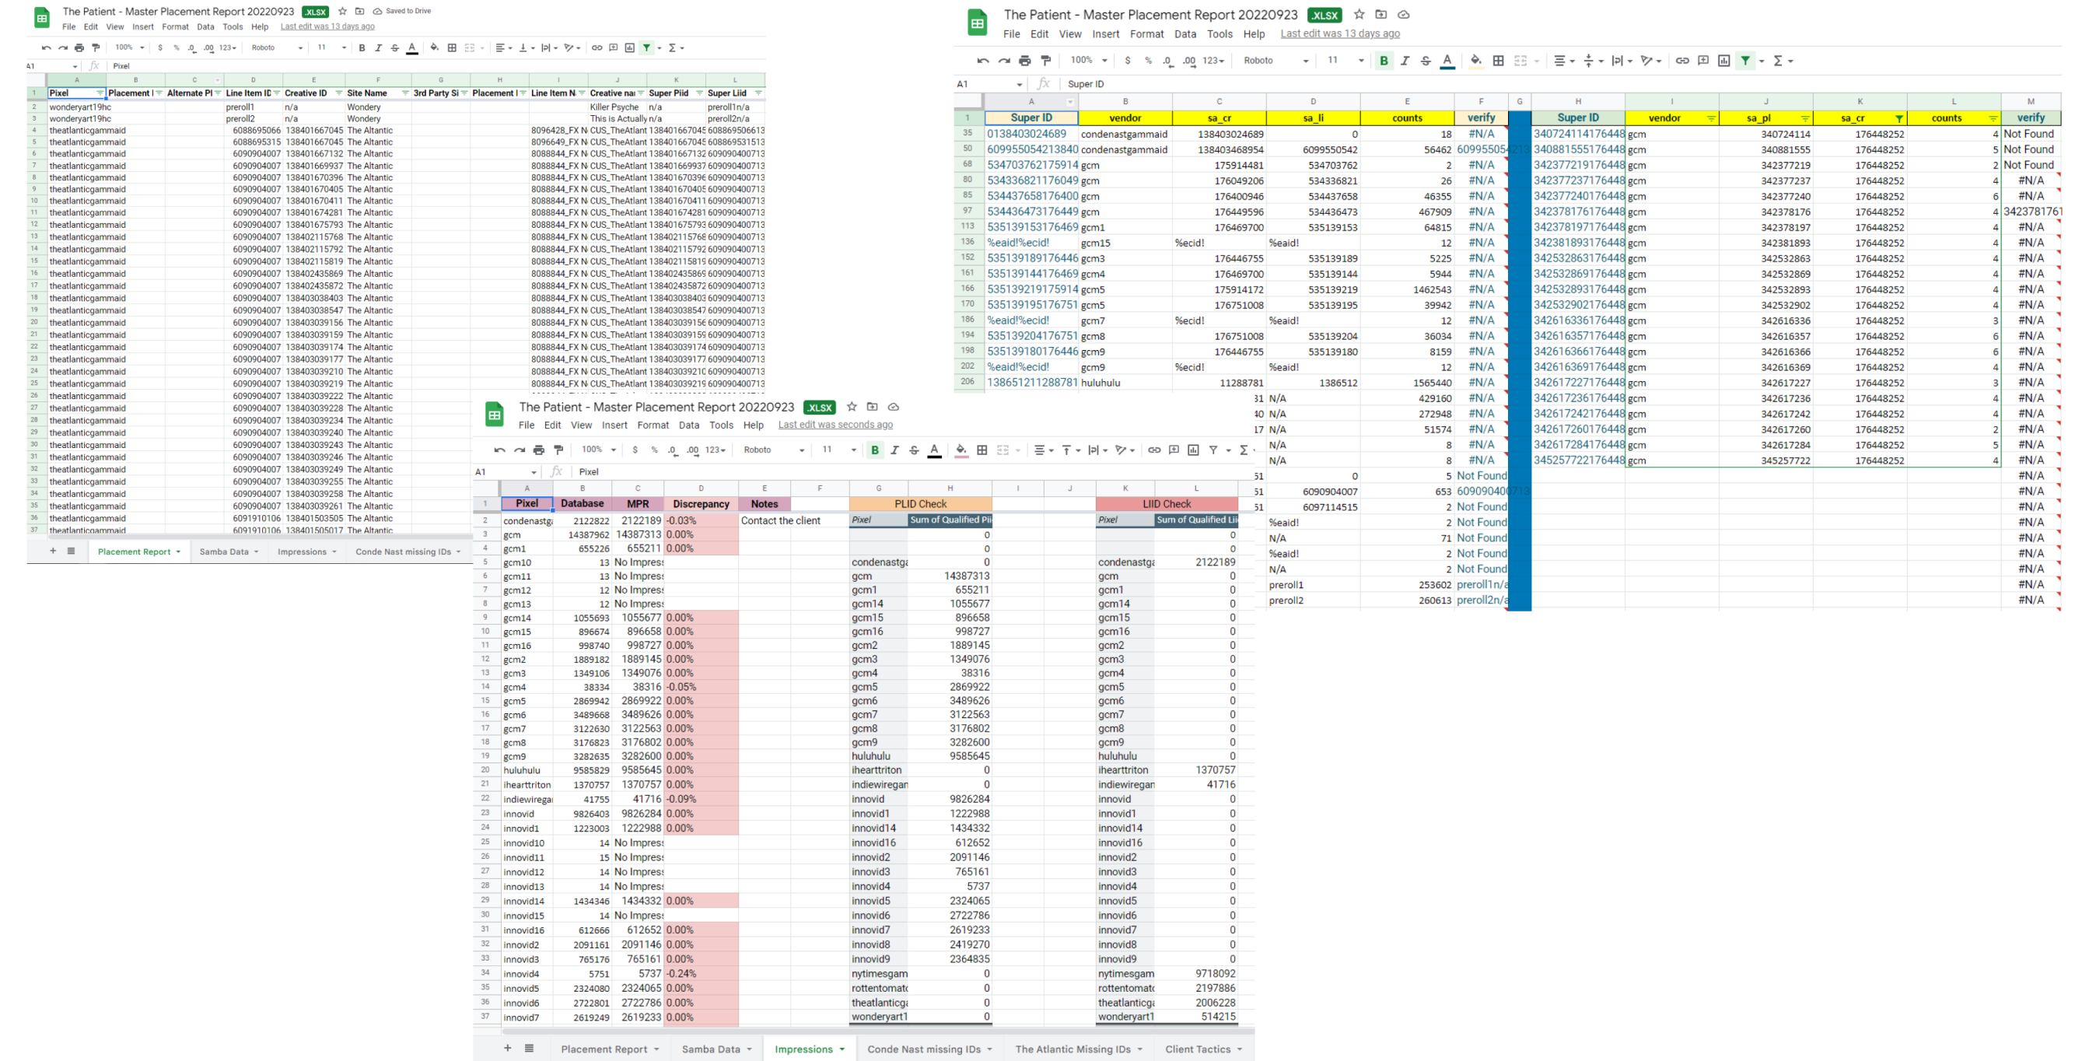Star the document in the Saved to Drive window
Viewport: 2089px width, 1061px height.
click(342, 12)
